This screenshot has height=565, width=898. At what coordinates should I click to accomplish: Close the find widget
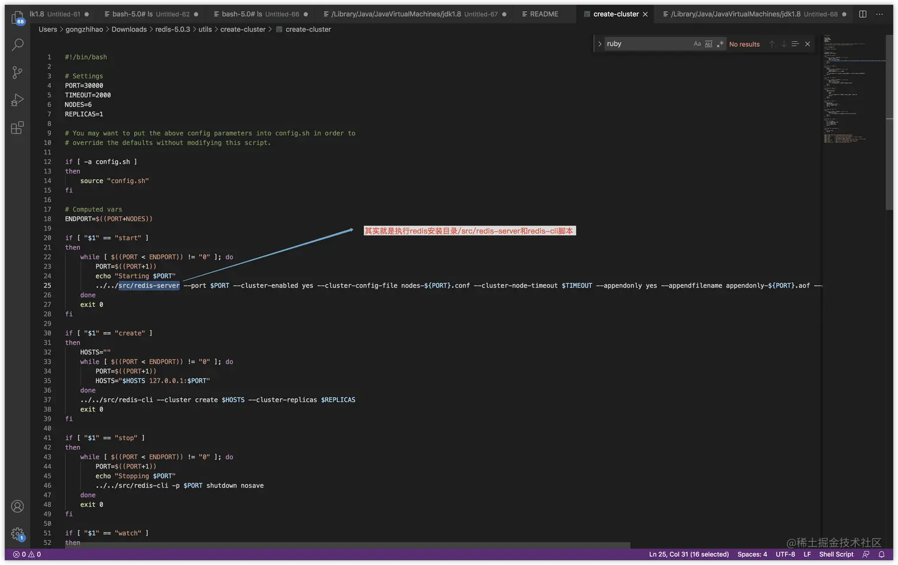point(807,44)
